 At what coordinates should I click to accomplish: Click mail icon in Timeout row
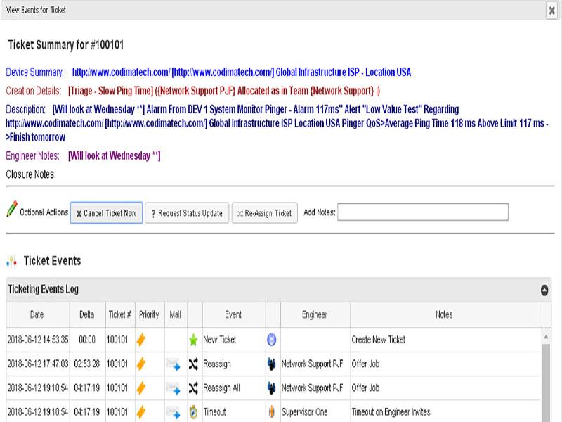[174, 413]
